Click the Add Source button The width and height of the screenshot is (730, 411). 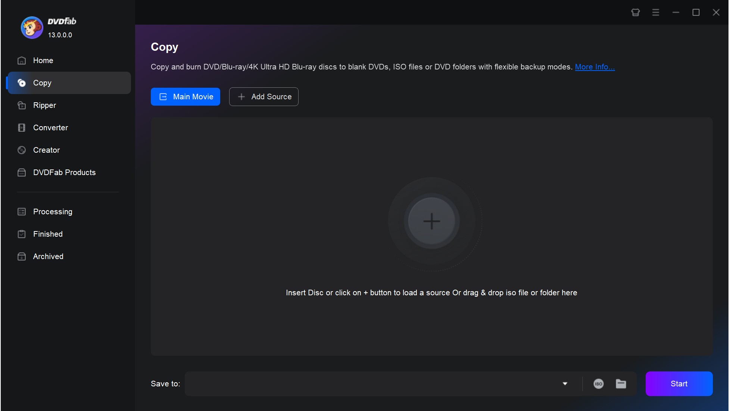click(x=264, y=97)
